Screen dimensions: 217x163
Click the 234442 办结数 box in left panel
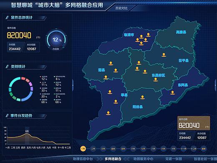pyautogui.click(x=15, y=47)
